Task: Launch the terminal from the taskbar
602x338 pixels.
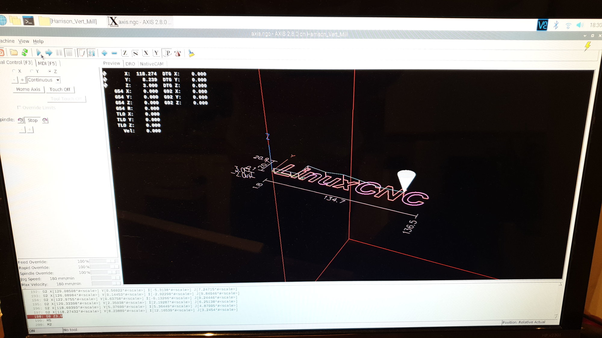Action: point(28,21)
